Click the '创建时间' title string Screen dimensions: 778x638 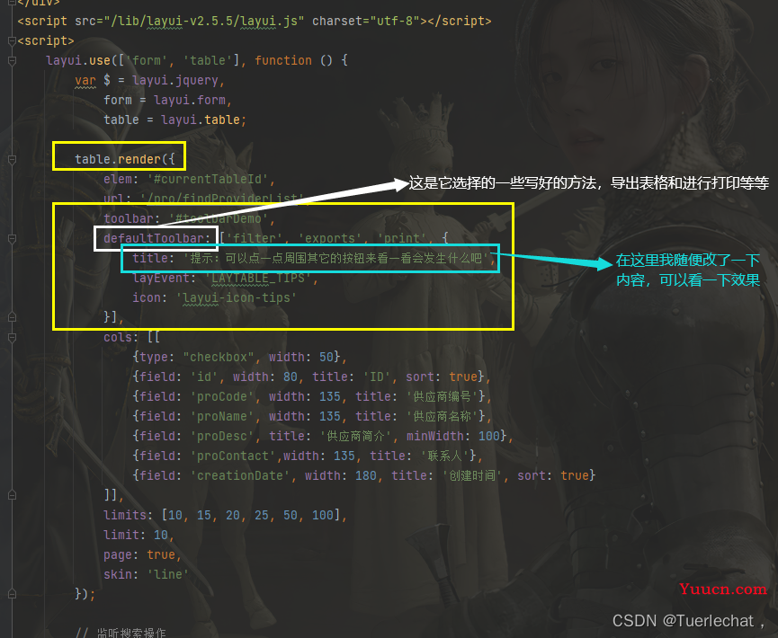[472, 476]
